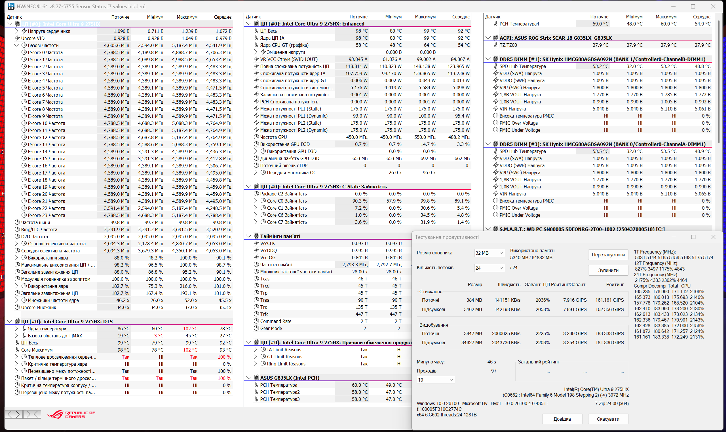Click the Republic of Gamers logo
Screen dimensions: 726x432
(x=71, y=414)
